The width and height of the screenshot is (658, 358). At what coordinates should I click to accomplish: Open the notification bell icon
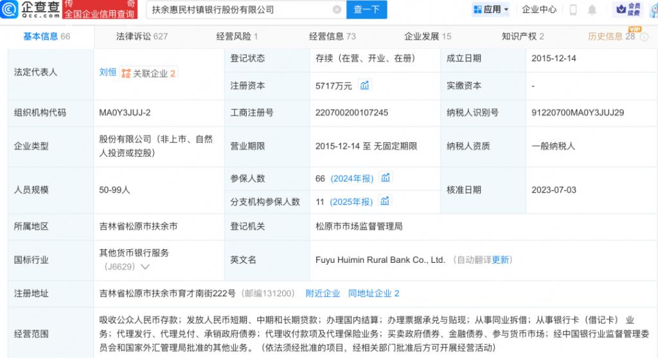592,10
